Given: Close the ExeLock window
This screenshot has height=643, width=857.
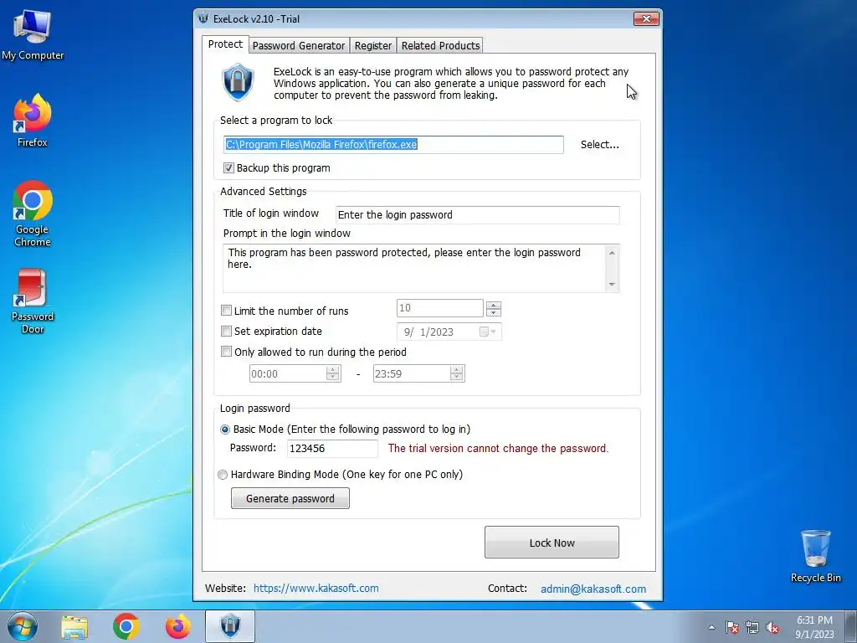Looking at the screenshot, I should (x=646, y=19).
